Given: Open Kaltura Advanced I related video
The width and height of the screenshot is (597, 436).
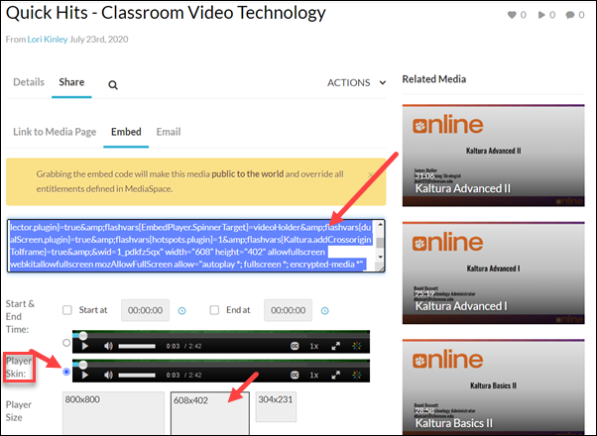Looking at the screenshot, I should click(x=493, y=272).
